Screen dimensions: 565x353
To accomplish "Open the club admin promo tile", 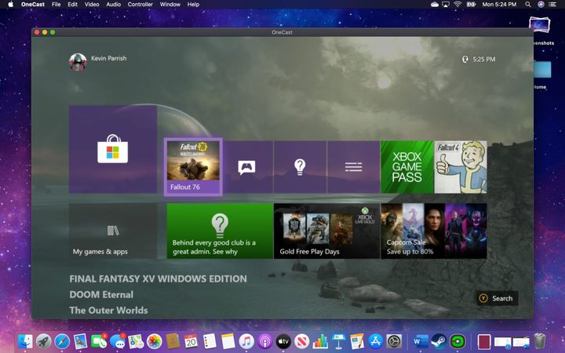I will click(x=220, y=231).
